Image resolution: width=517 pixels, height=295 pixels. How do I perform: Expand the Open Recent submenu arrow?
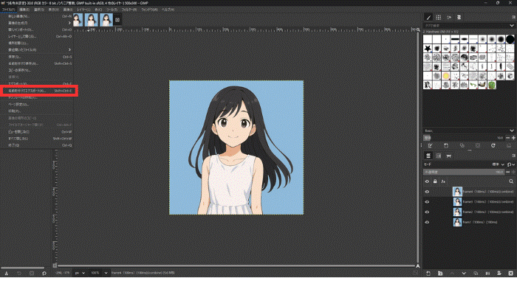pos(69,49)
